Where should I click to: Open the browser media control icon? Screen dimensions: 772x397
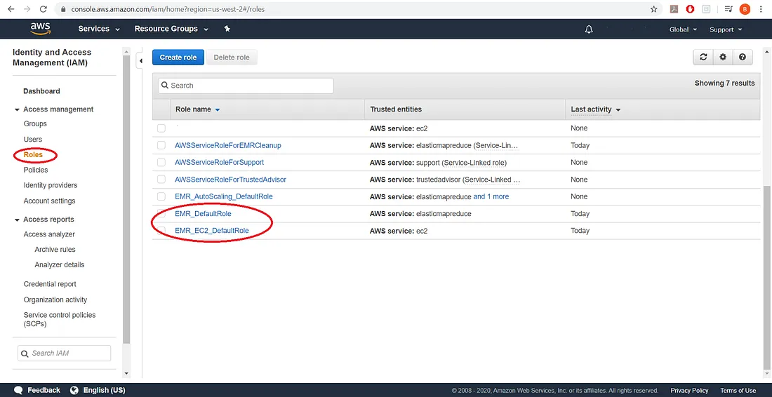[x=728, y=9]
